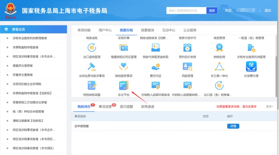Screen dimensions: 279x155
Task: Click the 搜索 button
Action: [212, 11]
